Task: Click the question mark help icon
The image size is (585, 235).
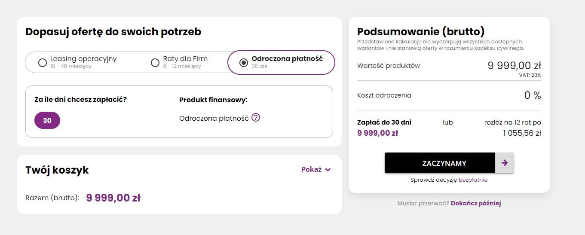Action: tap(256, 117)
